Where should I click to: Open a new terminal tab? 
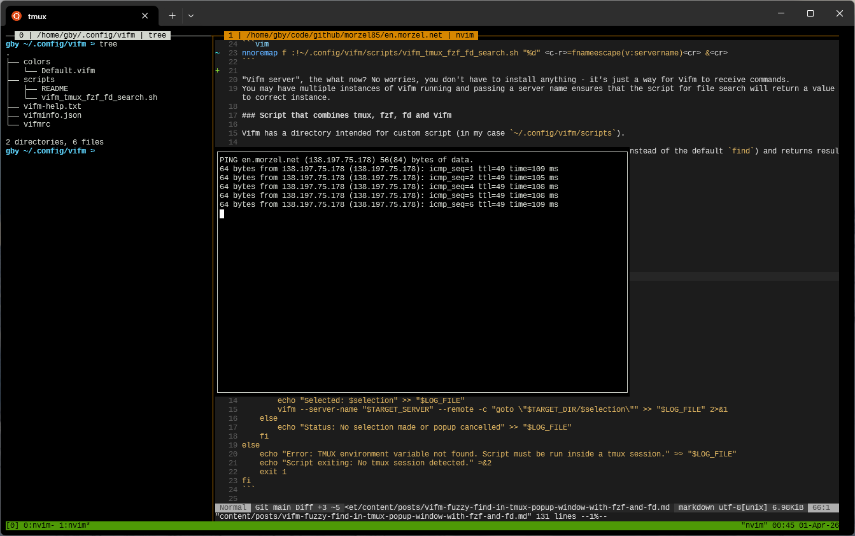pyautogui.click(x=172, y=16)
